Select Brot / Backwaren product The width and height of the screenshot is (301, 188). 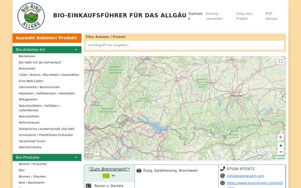[x=32, y=182]
